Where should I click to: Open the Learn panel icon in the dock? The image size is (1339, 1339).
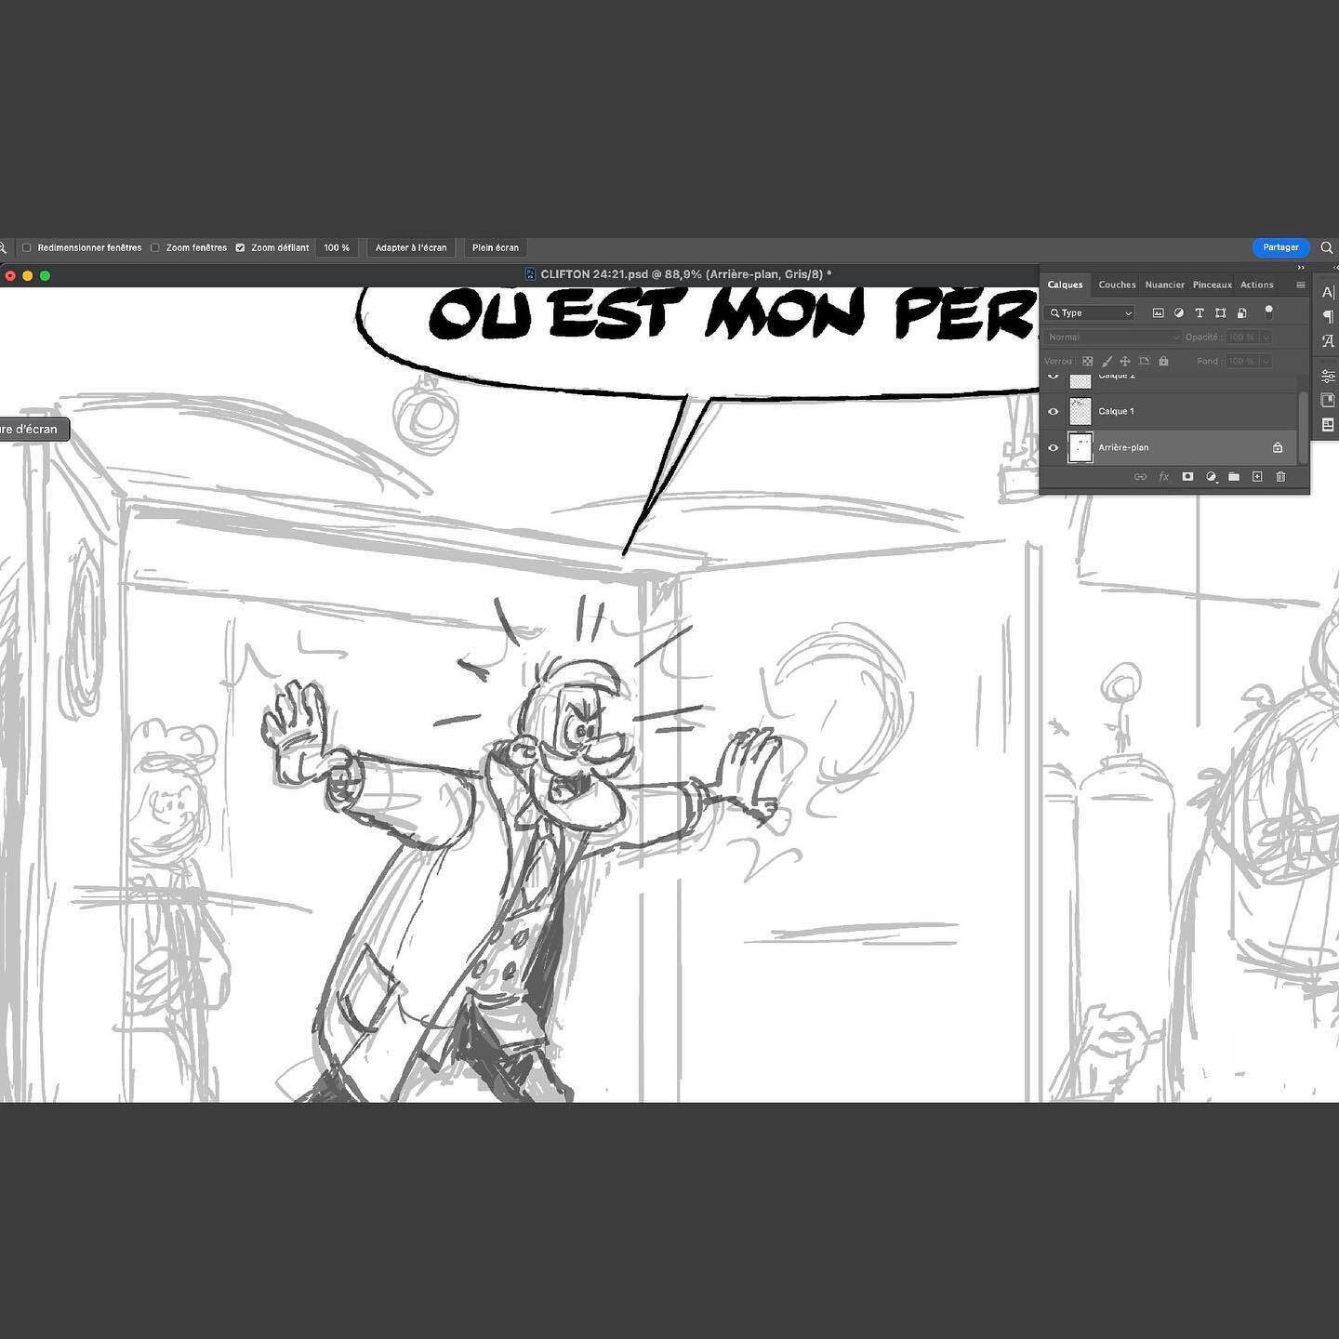[x=1328, y=425]
